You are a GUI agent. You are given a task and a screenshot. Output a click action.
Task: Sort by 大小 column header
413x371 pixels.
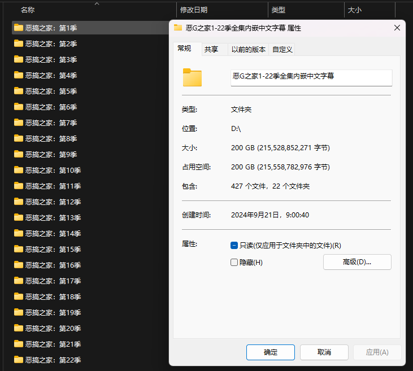coord(355,10)
